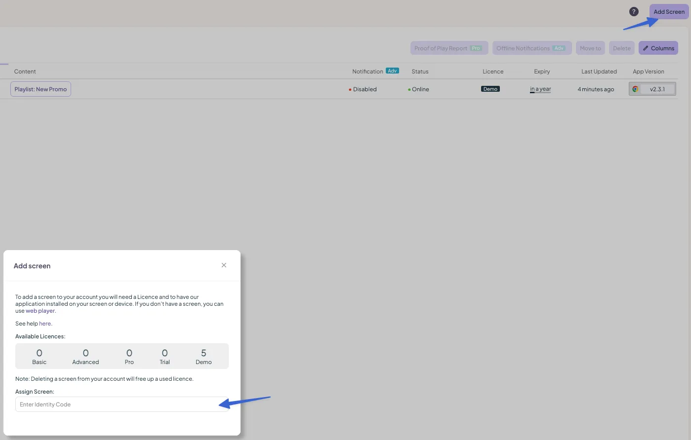Sort by the Last Updated column header

599,72
